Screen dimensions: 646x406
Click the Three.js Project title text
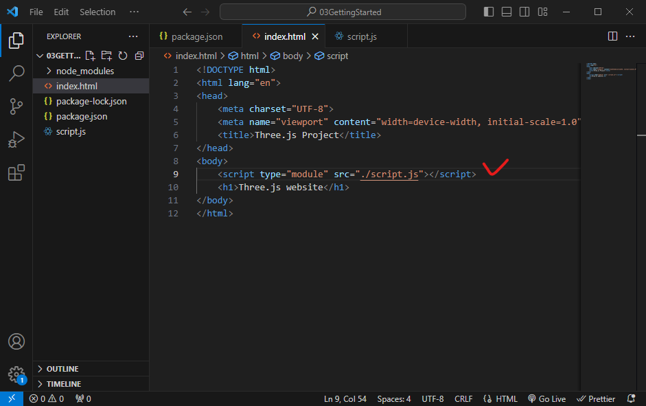297,135
